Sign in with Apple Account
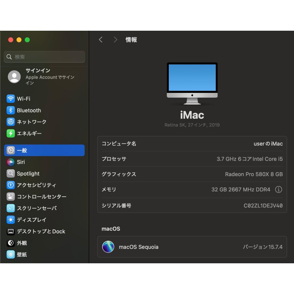294x294 pixels. 44,76
